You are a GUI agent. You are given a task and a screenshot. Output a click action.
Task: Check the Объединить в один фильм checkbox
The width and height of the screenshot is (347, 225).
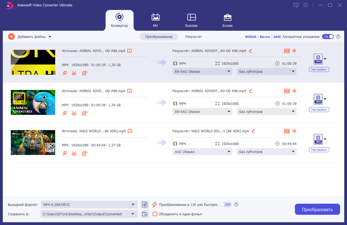point(155,214)
